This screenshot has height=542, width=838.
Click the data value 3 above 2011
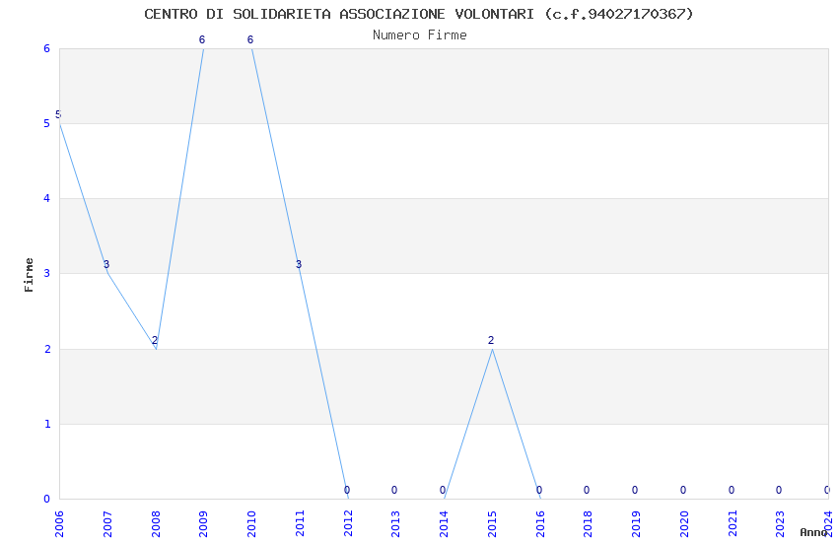coord(299,264)
